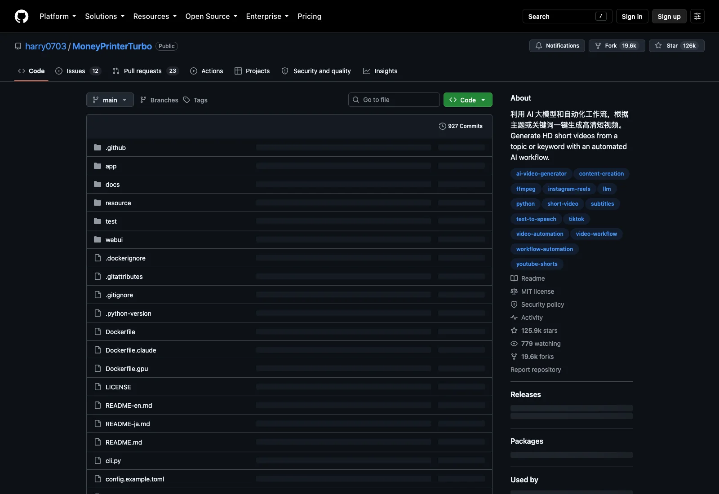Click the Sign up button
Screen dimensions: 719x494
pos(669,16)
